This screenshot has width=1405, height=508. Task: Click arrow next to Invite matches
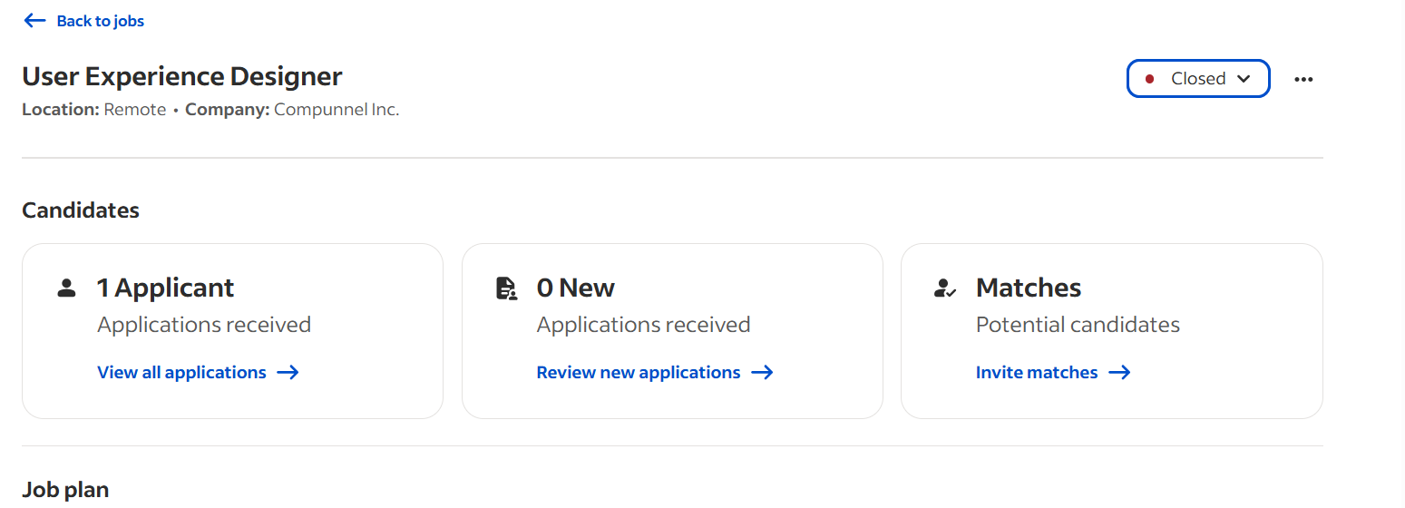[x=1119, y=372]
